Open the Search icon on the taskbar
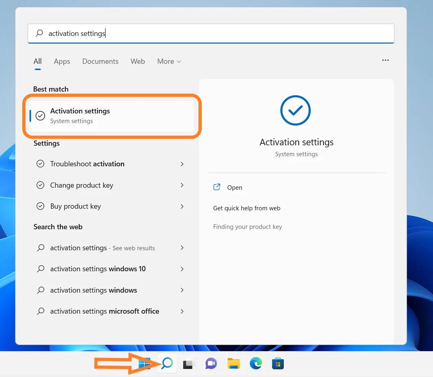Image resolution: width=433 pixels, height=377 pixels. [167, 364]
